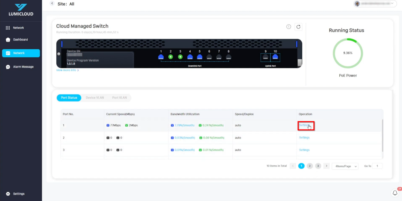Screen dimensions: 402x201
Task: Open the user account dropdown
Action: point(375,4)
